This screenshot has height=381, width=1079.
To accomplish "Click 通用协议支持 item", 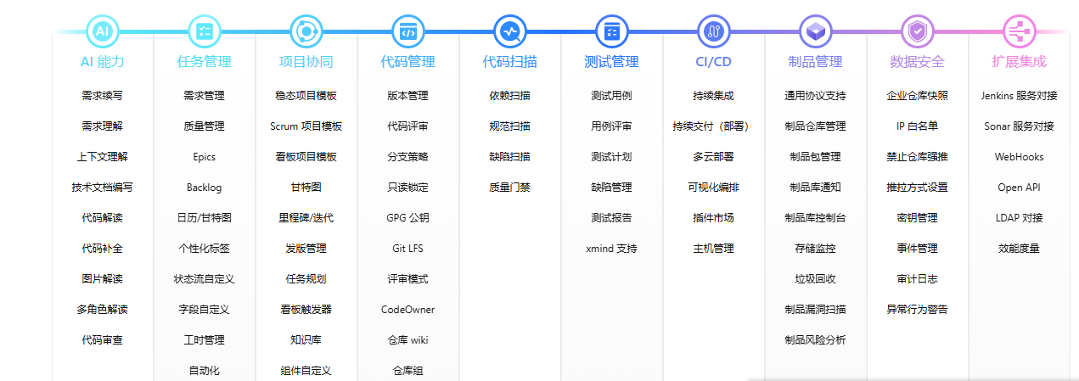I will click(x=815, y=96).
